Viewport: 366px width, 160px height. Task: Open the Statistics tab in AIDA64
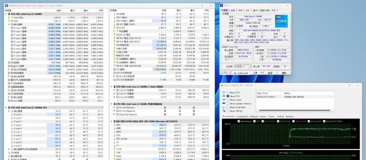pos(290,116)
